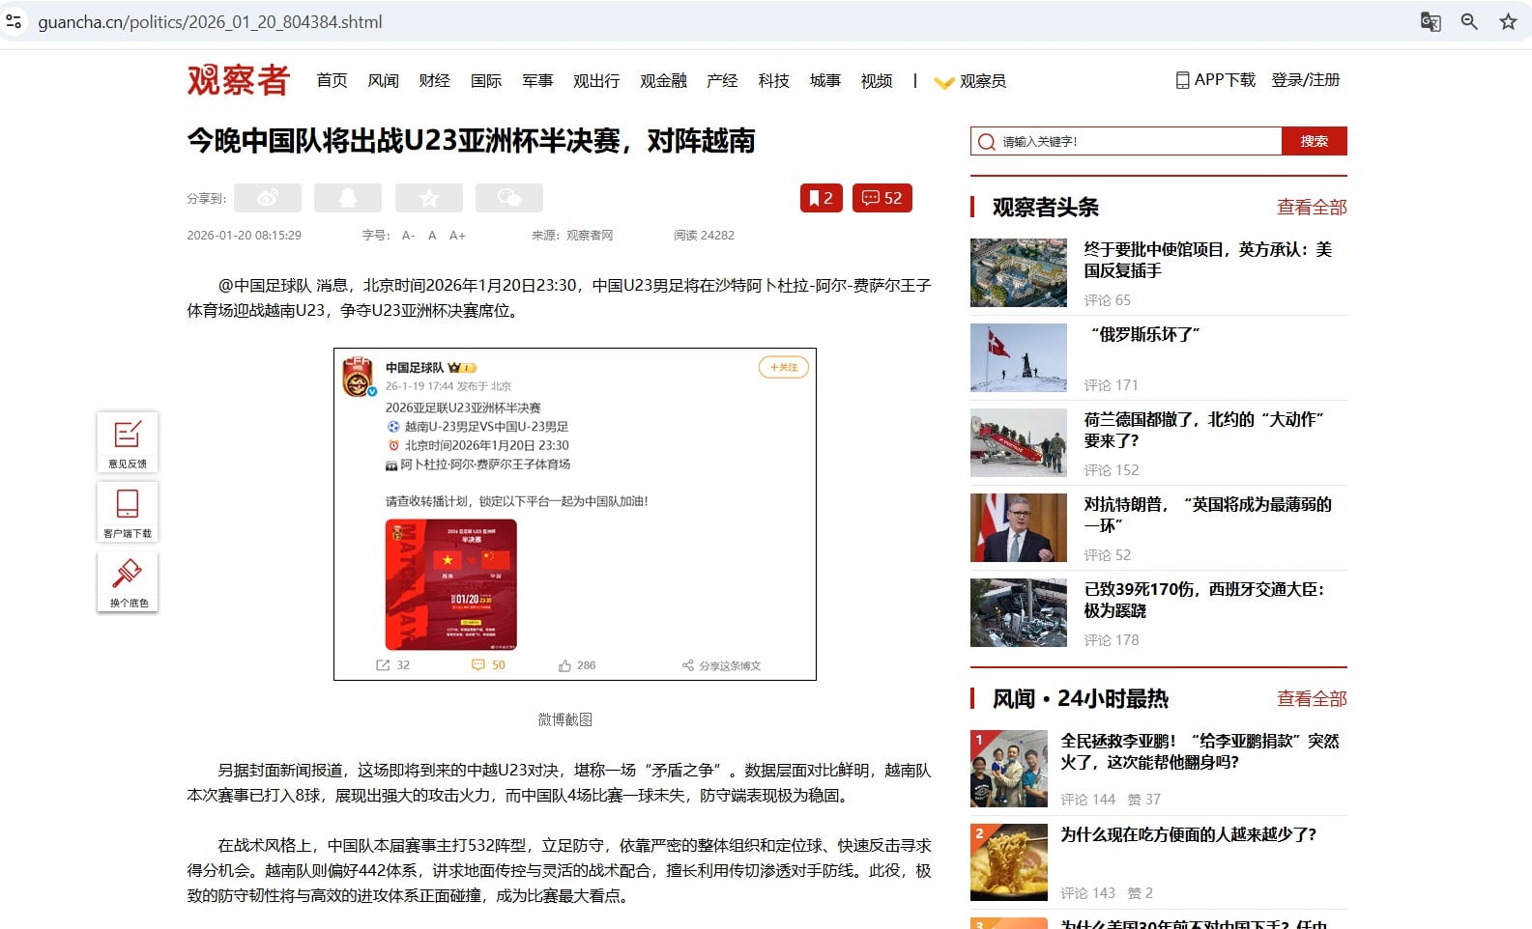Decrease font size with A-
1532x929 pixels.
(408, 236)
